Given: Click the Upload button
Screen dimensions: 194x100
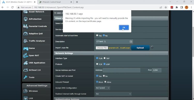Looking at the screenshot, I should click(140, 48).
